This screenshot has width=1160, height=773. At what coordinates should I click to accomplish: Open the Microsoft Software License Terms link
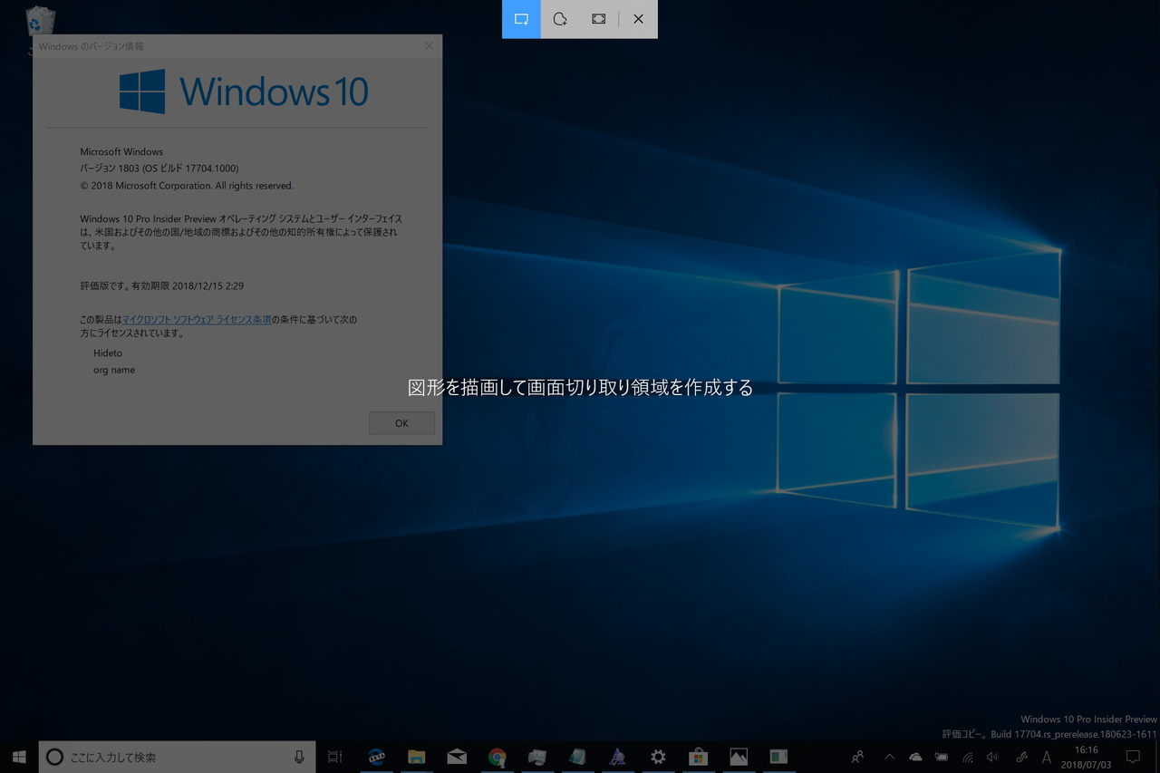(x=197, y=320)
